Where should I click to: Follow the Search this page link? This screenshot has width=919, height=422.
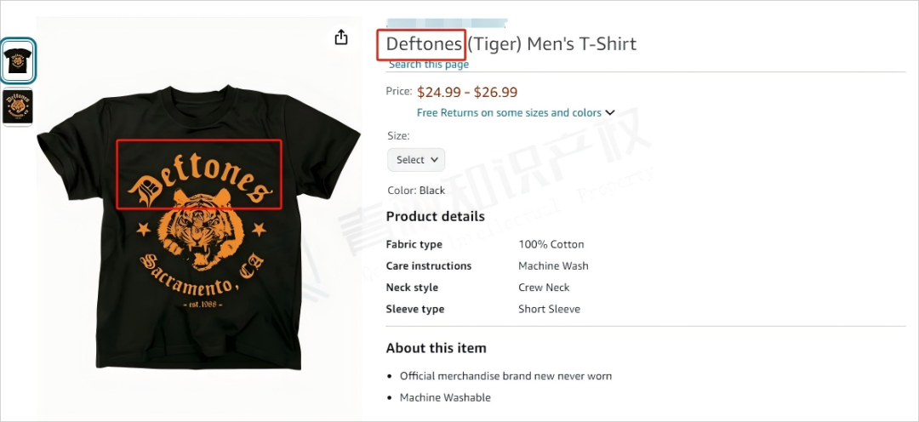pyautogui.click(x=429, y=65)
